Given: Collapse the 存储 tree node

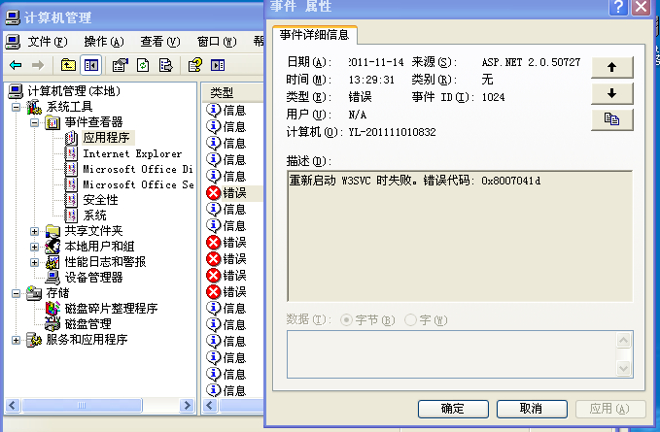Looking at the screenshot, I should pyautogui.click(x=16, y=293).
